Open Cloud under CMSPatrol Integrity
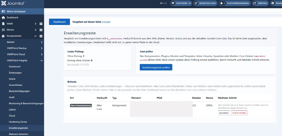This screenshot has width=282, height=136. point(12,116)
